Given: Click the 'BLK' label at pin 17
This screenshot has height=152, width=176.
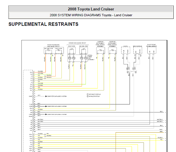Looking at the screenshot, I should click(x=39, y=103).
